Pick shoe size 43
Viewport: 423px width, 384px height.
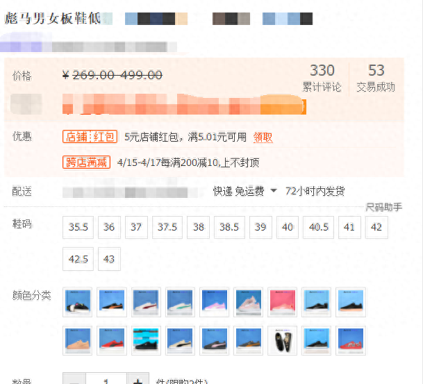(109, 259)
